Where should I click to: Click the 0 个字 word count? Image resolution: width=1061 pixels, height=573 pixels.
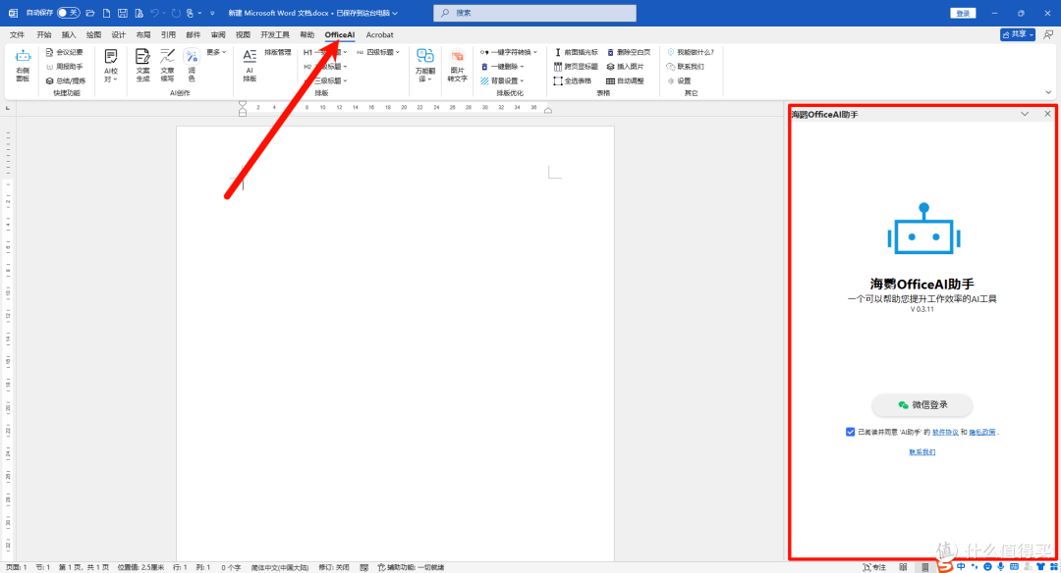pyautogui.click(x=231, y=567)
